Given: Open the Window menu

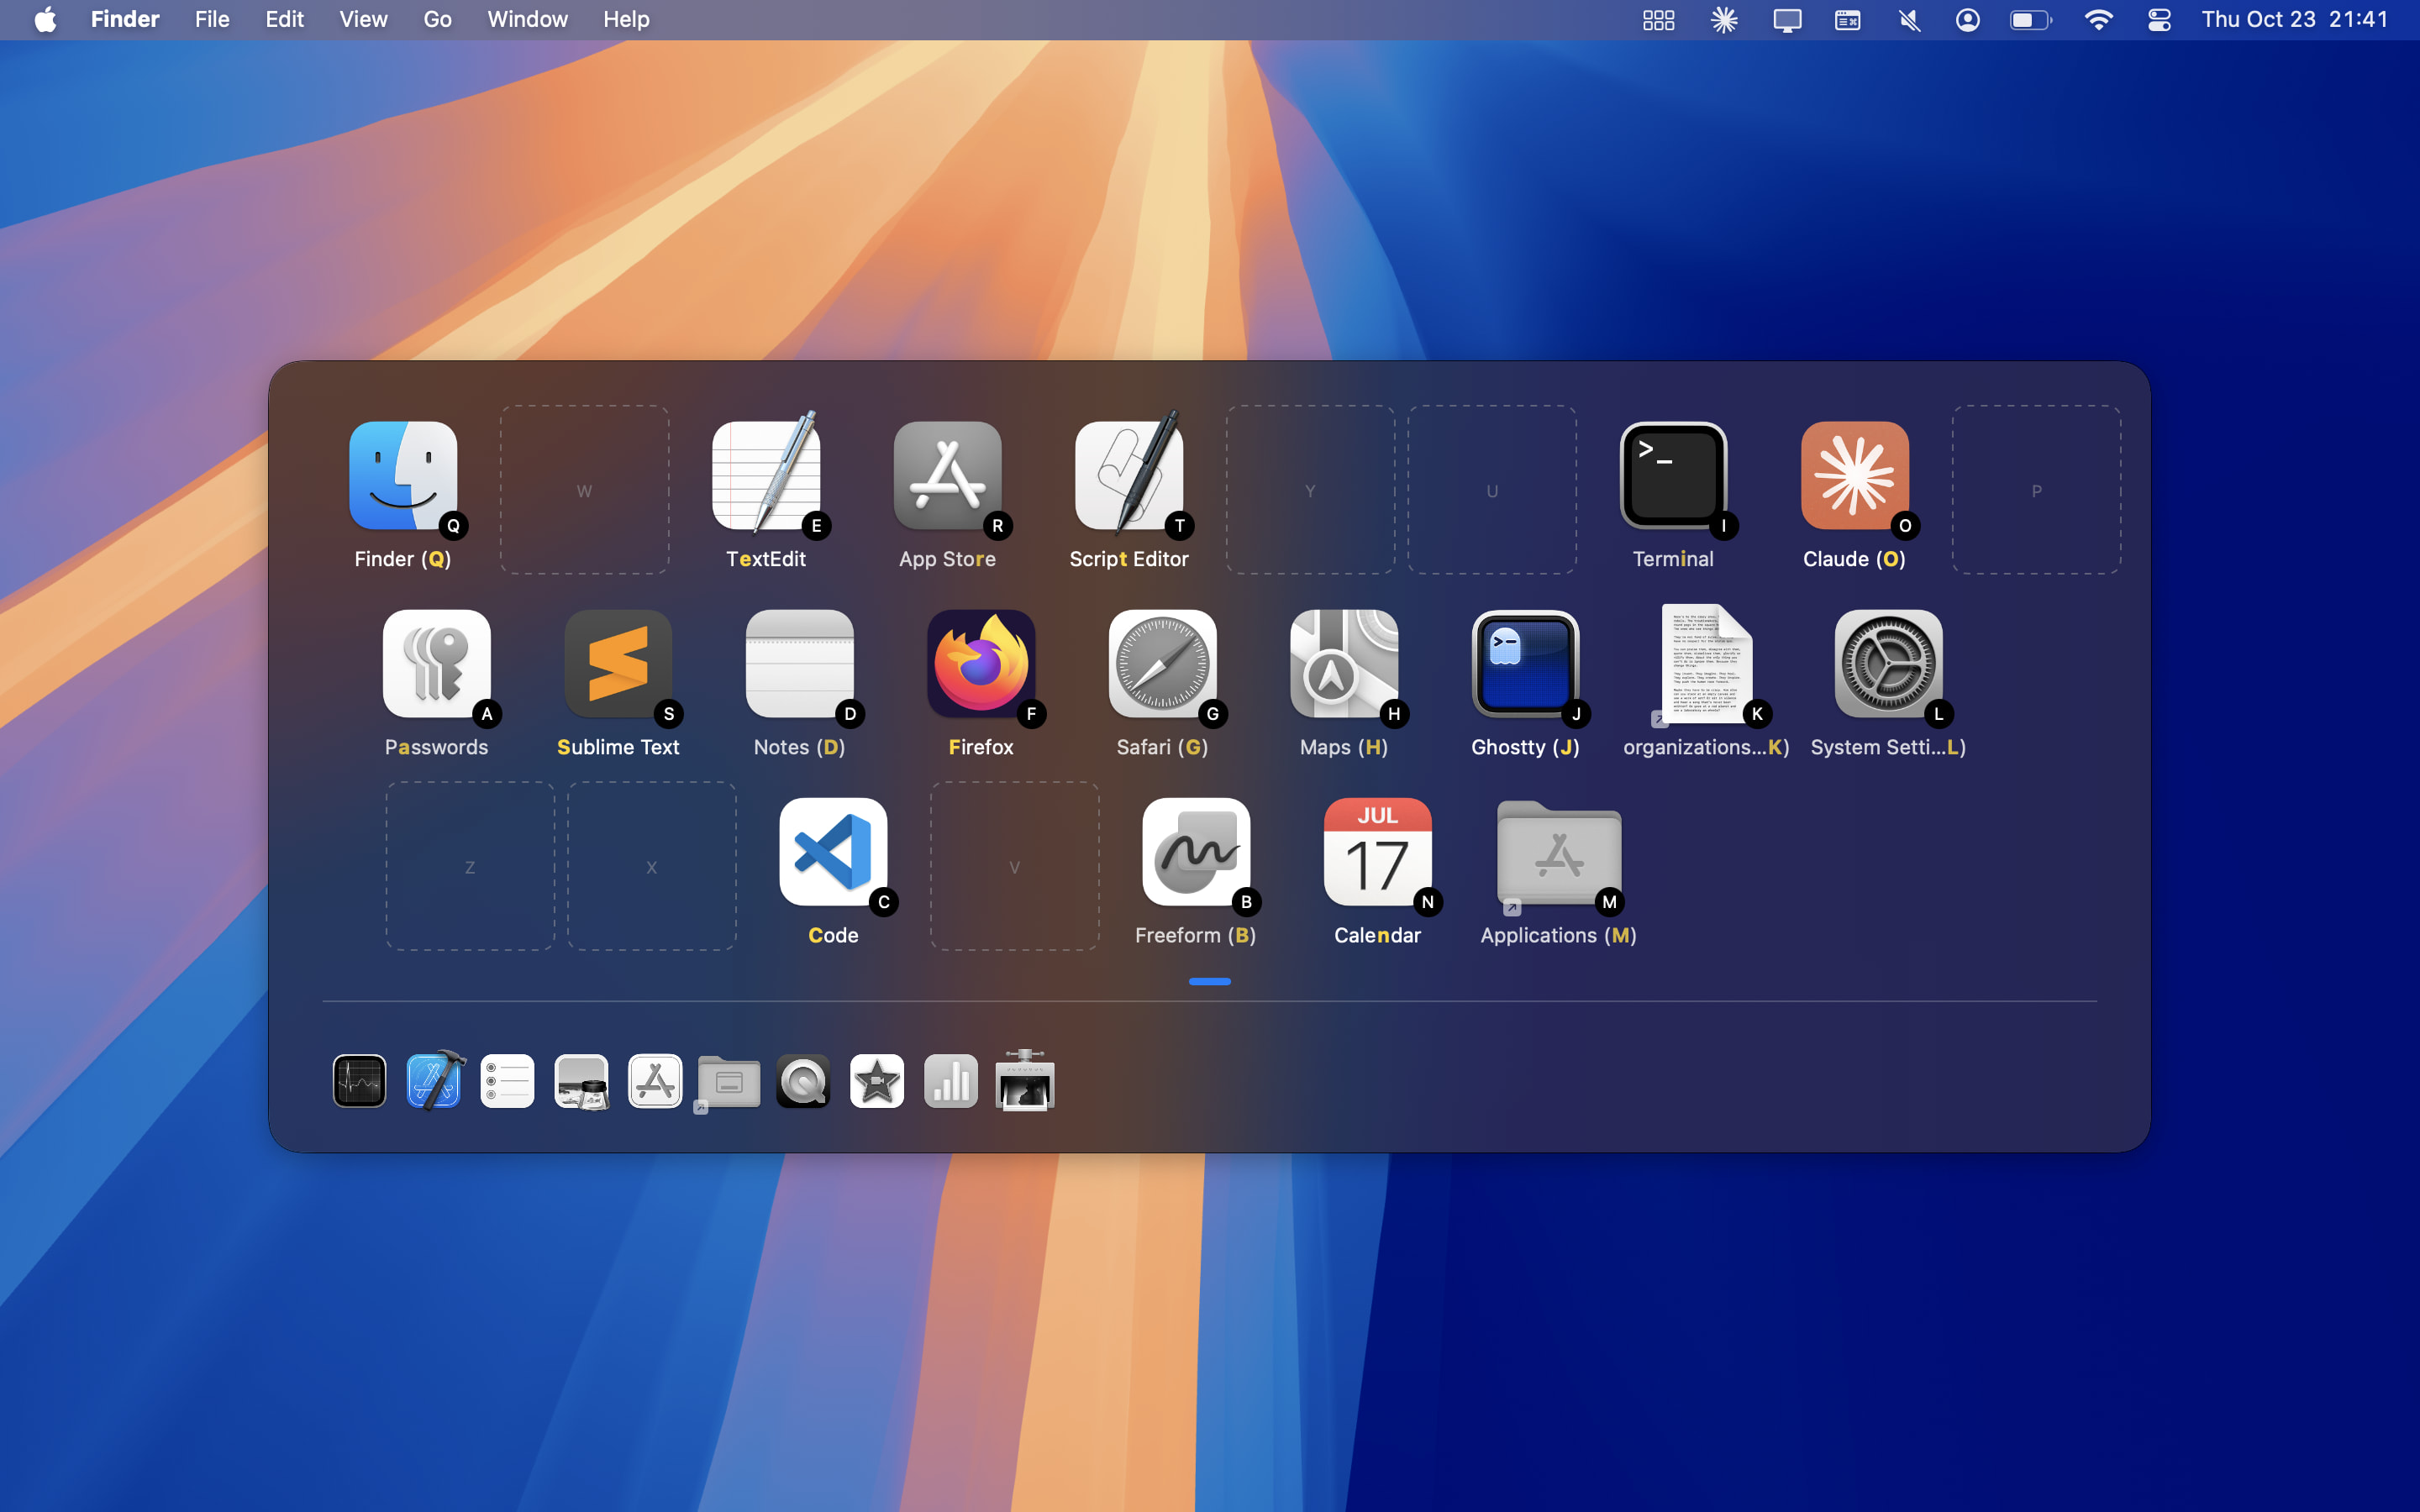Looking at the screenshot, I should [x=527, y=20].
